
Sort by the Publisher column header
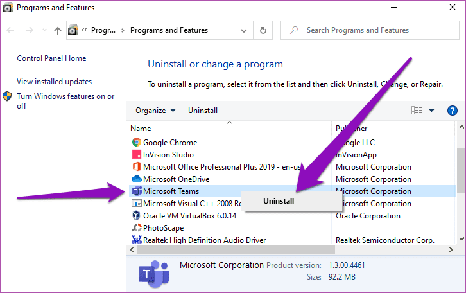point(351,129)
